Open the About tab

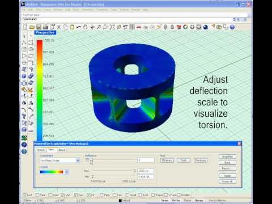coord(62,150)
